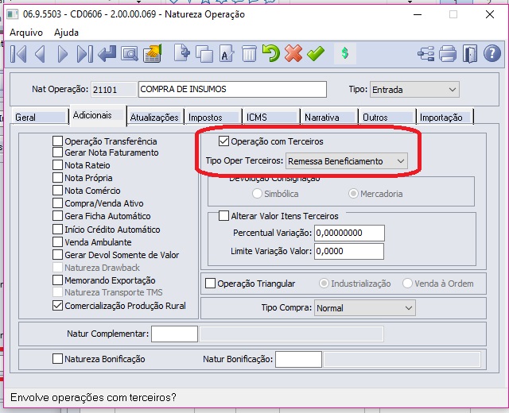The width and height of the screenshot is (509, 413).
Task: Open help with the question mark icon
Action: tap(492, 53)
